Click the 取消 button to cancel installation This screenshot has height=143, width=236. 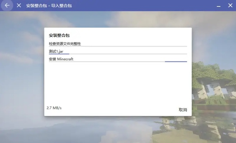pos(183,110)
